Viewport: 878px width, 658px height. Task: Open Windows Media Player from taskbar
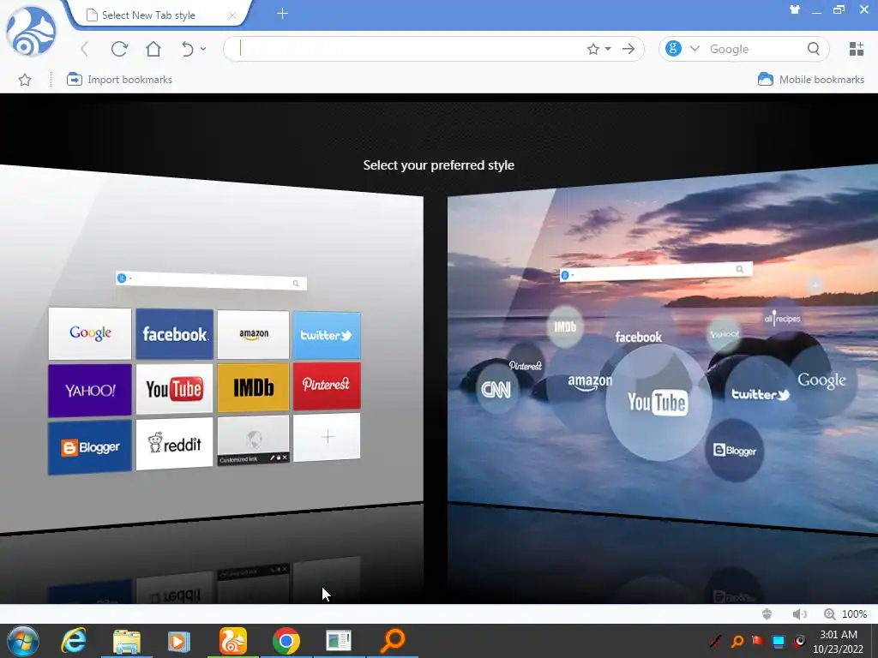tap(179, 641)
